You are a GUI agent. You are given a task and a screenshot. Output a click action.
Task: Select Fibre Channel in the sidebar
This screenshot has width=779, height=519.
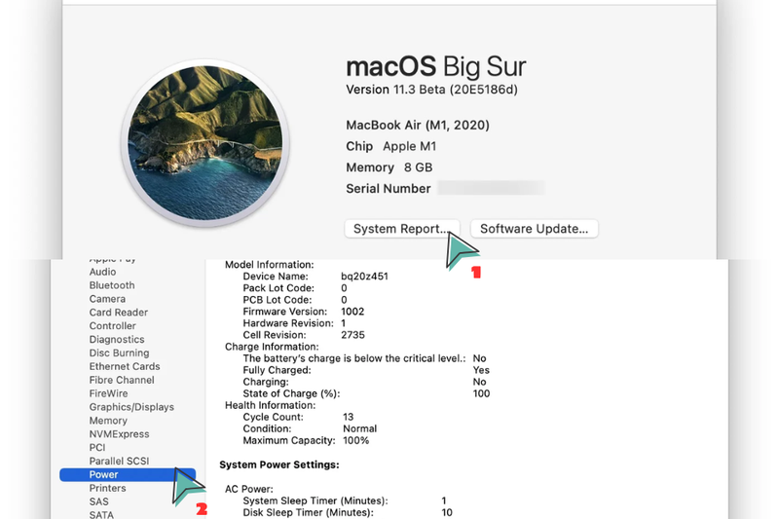(x=122, y=380)
